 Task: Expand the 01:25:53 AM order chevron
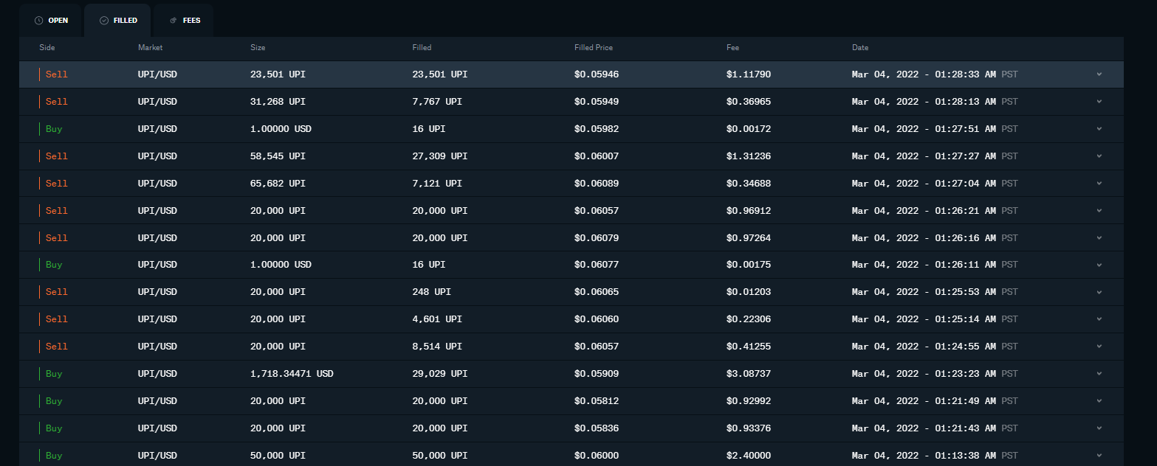[1099, 292]
